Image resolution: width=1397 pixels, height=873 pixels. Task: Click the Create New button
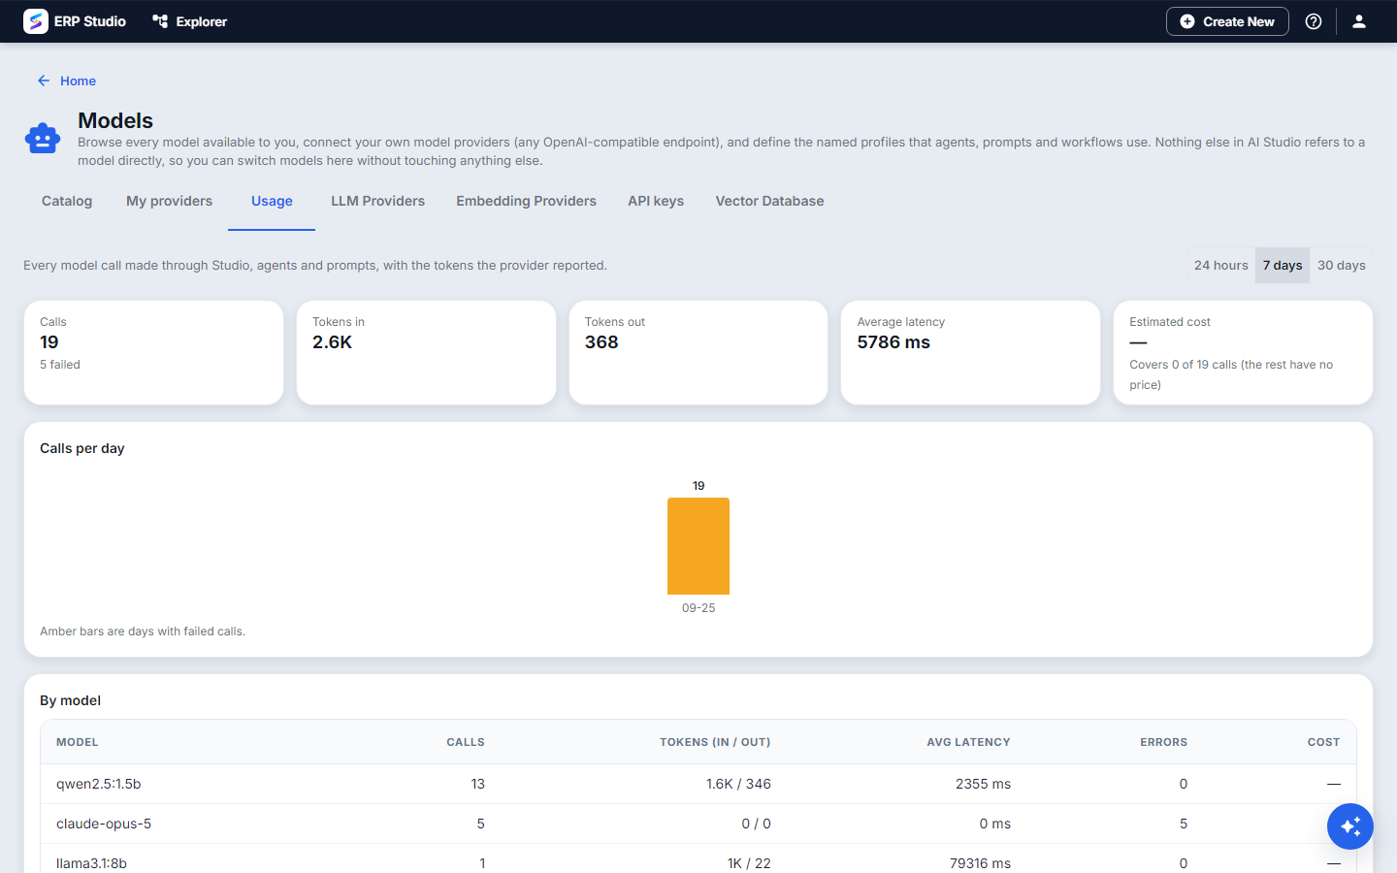1227,21
